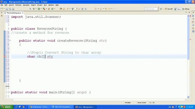Click the Windows Start button

point(7,107)
